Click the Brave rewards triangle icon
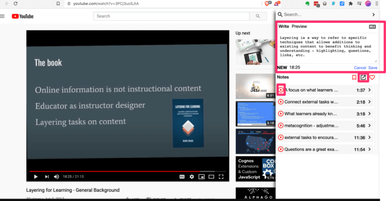Image resolution: width=386 pixels, height=201 pixels. [x=277, y=3]
